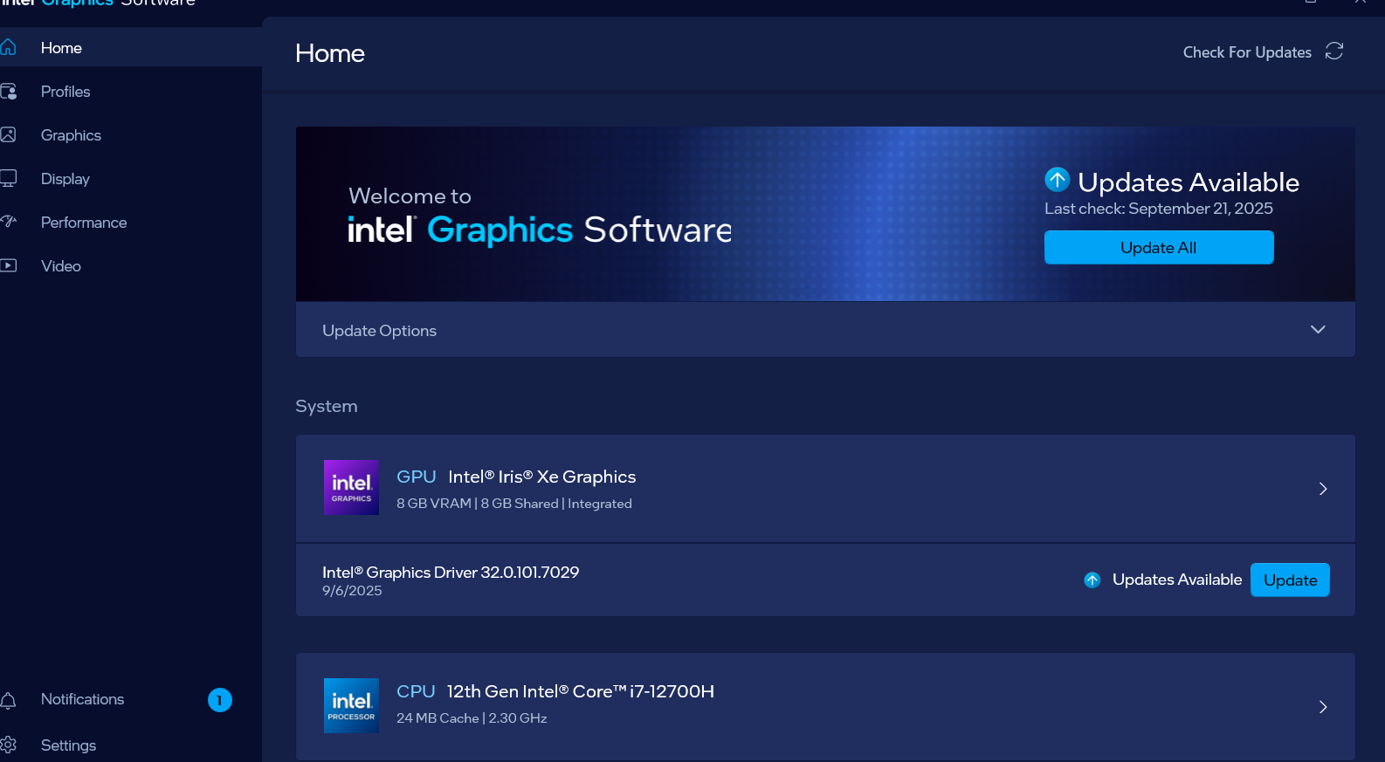Click the Graphics Driver 32.0.101.7029 text

(451, 573)
